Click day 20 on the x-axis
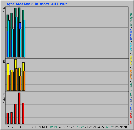134x130 pixels. (x=82, y=127)
